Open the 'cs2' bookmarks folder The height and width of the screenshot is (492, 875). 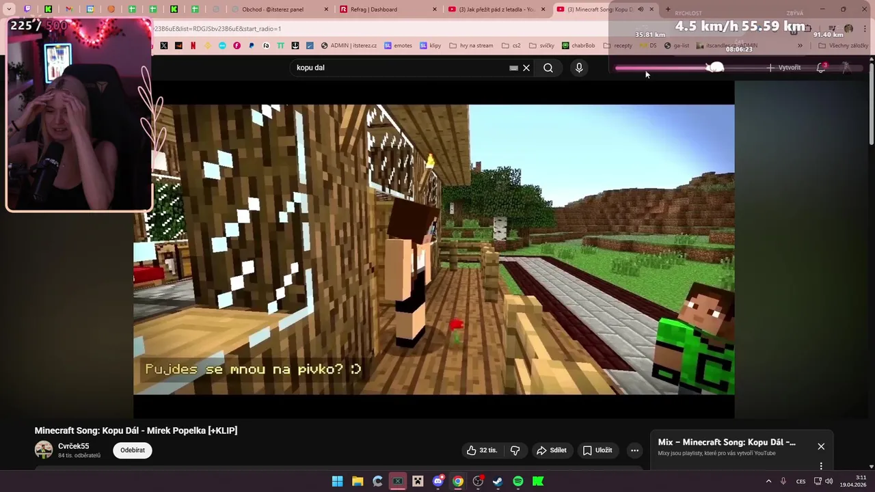pos(511,46)
